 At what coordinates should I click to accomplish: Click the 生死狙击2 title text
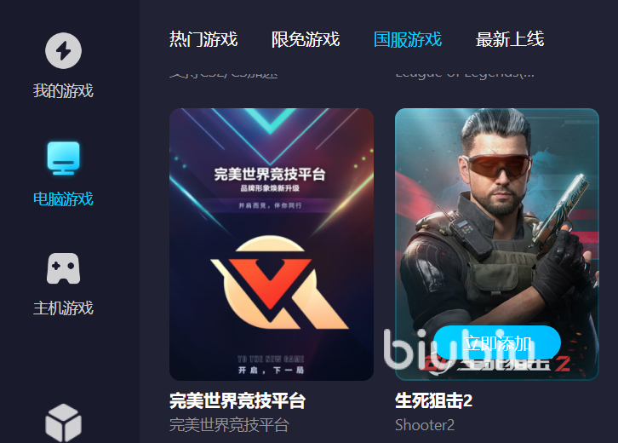(x=433, y=400)
